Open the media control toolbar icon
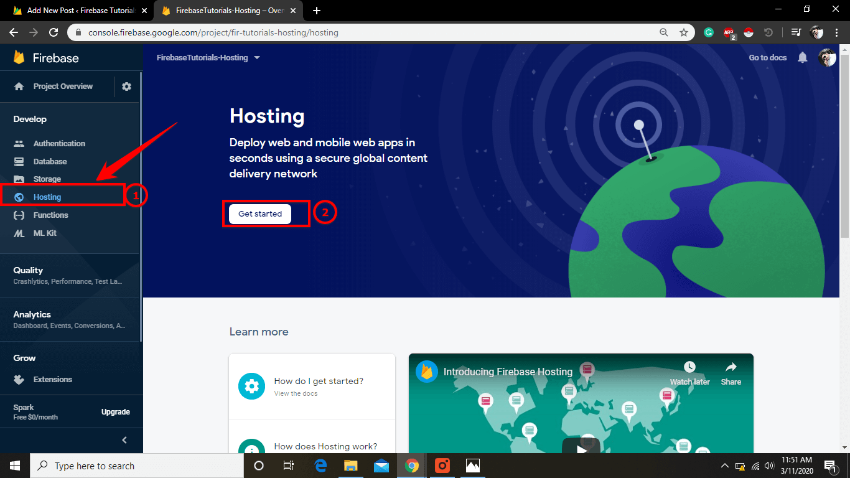This screenshot has height=478, width=850. (795, 32)
